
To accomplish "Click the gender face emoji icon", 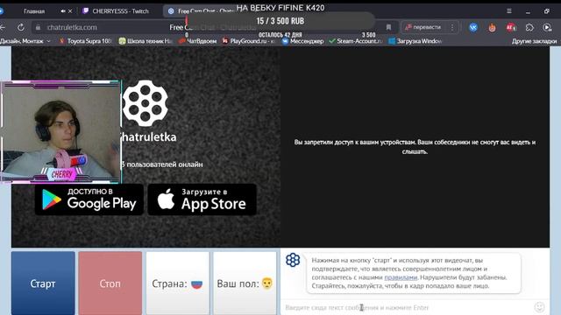I will click(x=266, y=283).
